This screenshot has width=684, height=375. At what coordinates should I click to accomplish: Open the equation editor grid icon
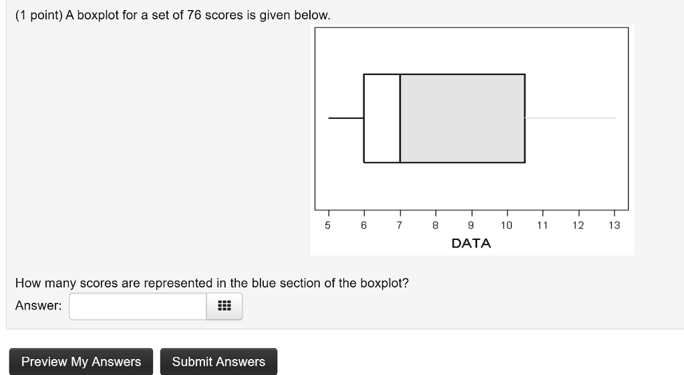(x=224, y=306)
